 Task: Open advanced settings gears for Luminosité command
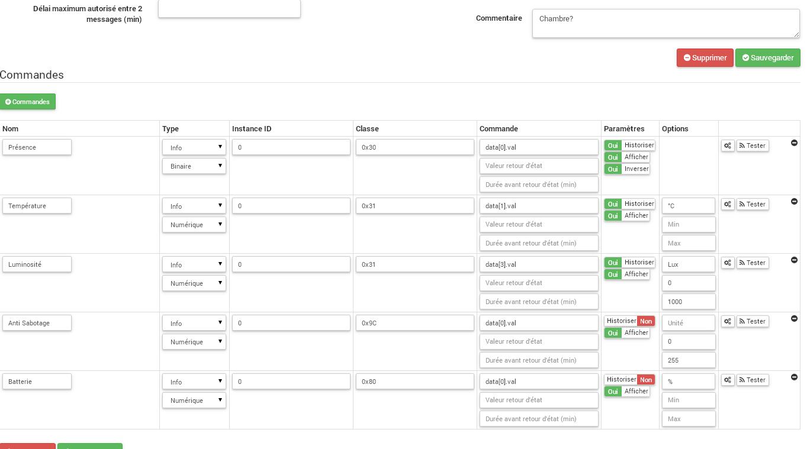click(728, 263)
